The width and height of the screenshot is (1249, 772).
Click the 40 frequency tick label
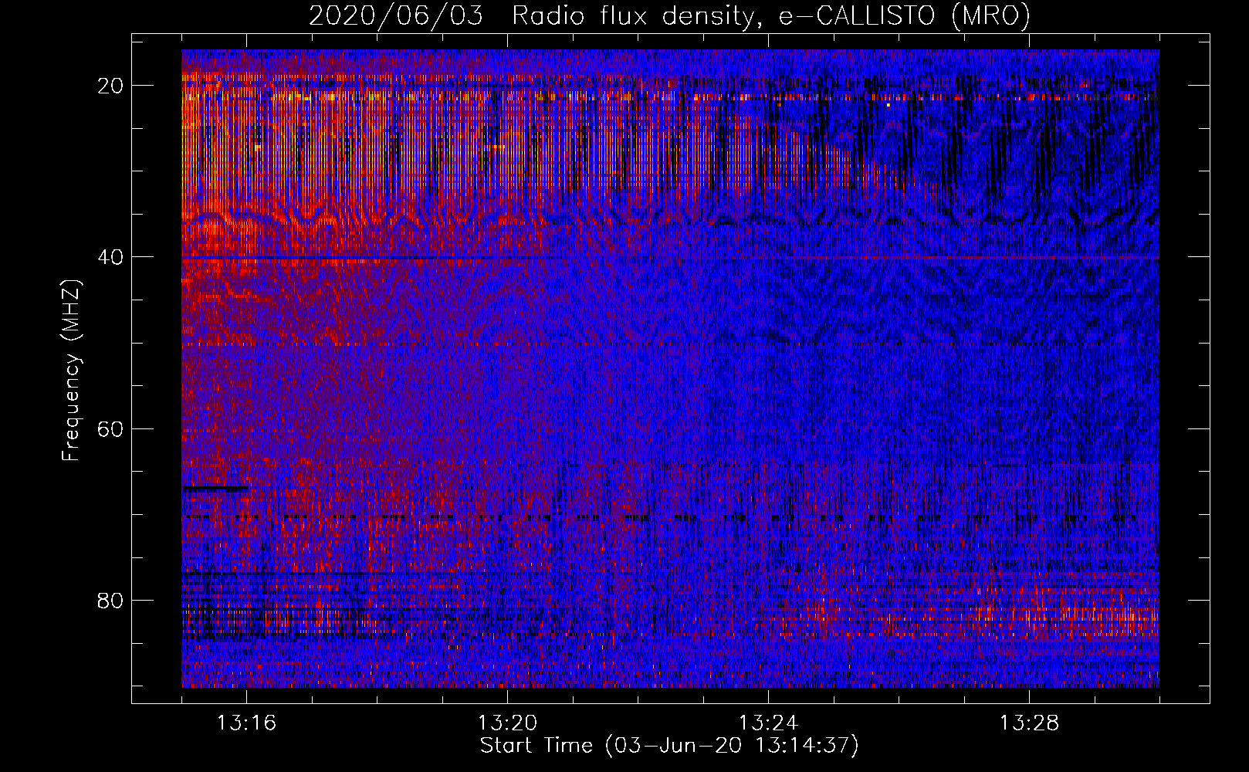pos(111,257)
